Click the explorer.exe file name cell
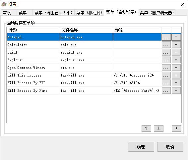Image resolution: width=188 pixels, height=160 pixels. click(86, 60)
